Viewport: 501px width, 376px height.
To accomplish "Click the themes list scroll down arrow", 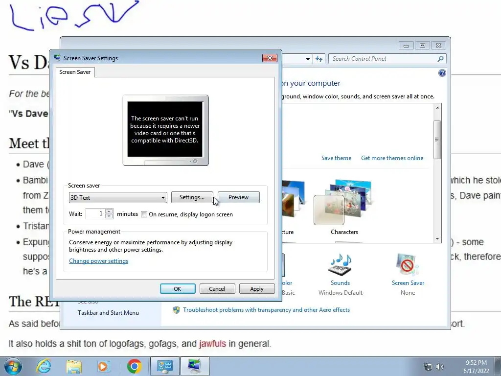I will 437,239.
